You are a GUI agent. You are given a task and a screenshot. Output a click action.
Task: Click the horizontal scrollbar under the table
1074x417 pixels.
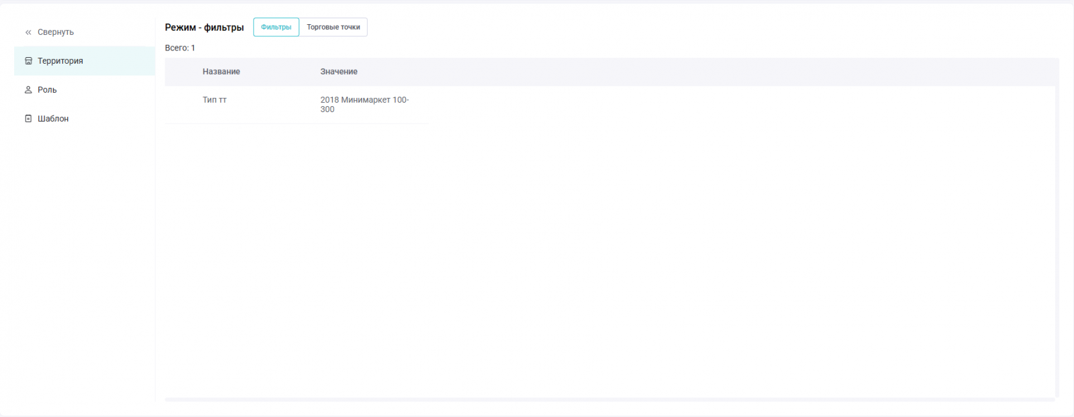610,400
